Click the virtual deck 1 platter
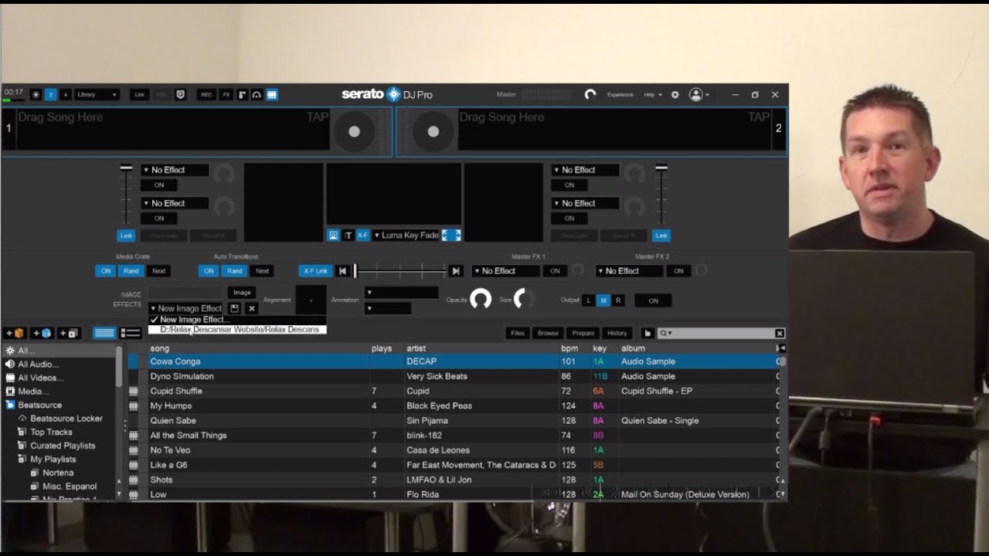 click(x=355, y=132)
